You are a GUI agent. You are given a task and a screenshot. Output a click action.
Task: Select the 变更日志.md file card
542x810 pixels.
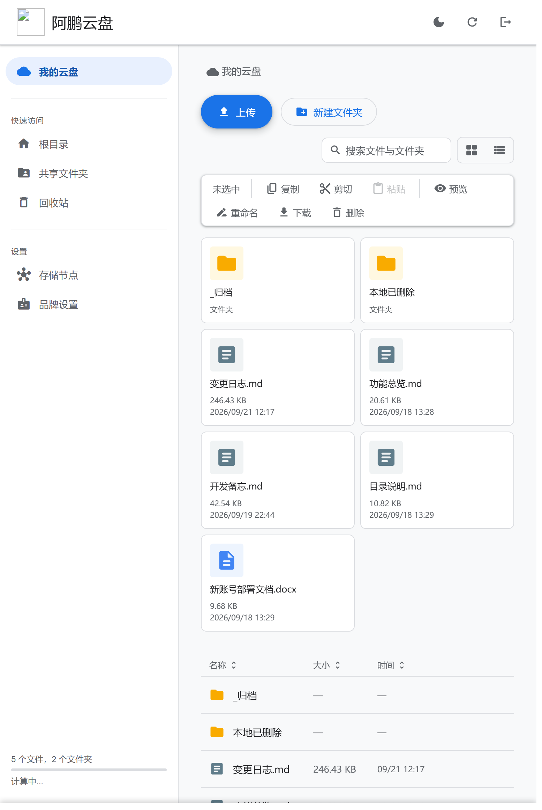click(278, 377)
